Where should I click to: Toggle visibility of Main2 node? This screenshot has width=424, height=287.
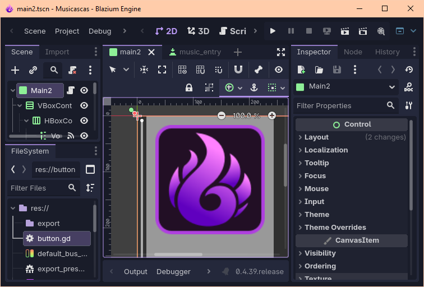(84, 90)
